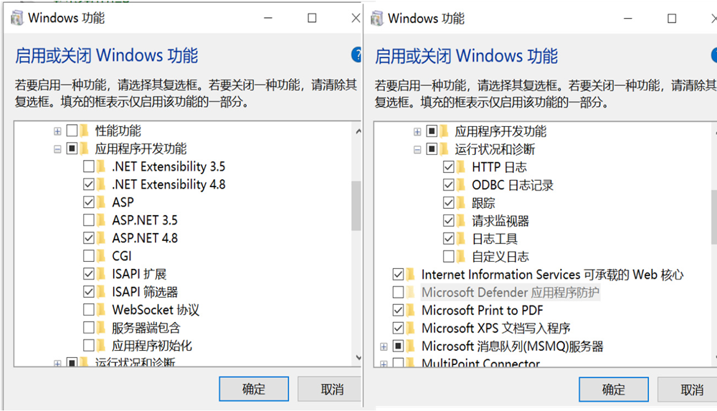Tick the 自定义日志 checkbox
Image resolution: width=717 pixels, height=411 pixels.
tap(449, 257)
